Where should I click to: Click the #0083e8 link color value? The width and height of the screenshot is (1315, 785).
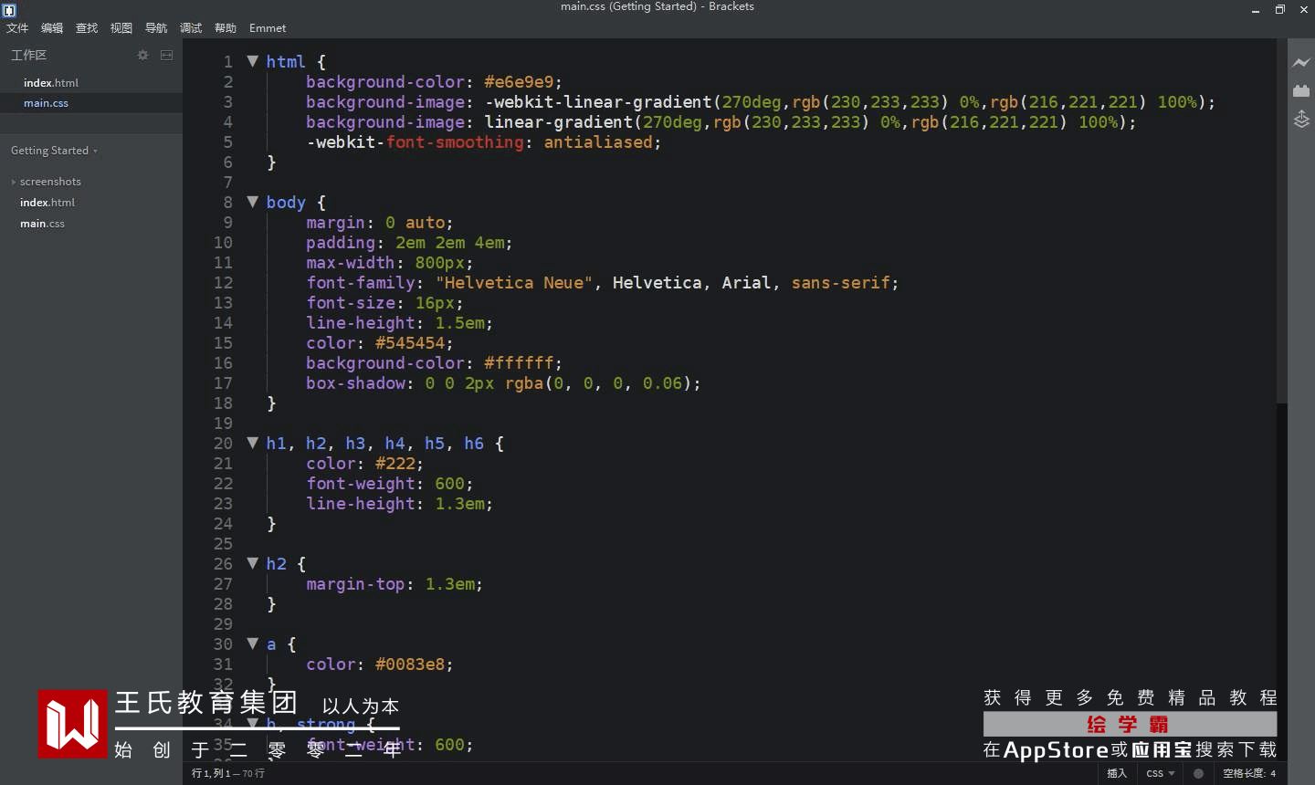click(410, 665)
